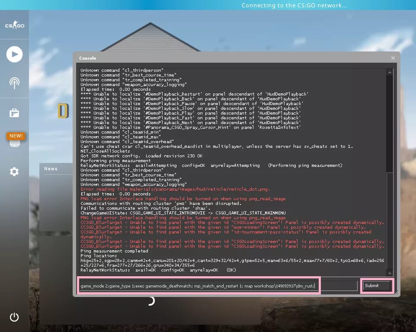Click the 'NET_CloseAllSockets' console line
The width and height of the screenshot is (416, 332).
(106, 151)
